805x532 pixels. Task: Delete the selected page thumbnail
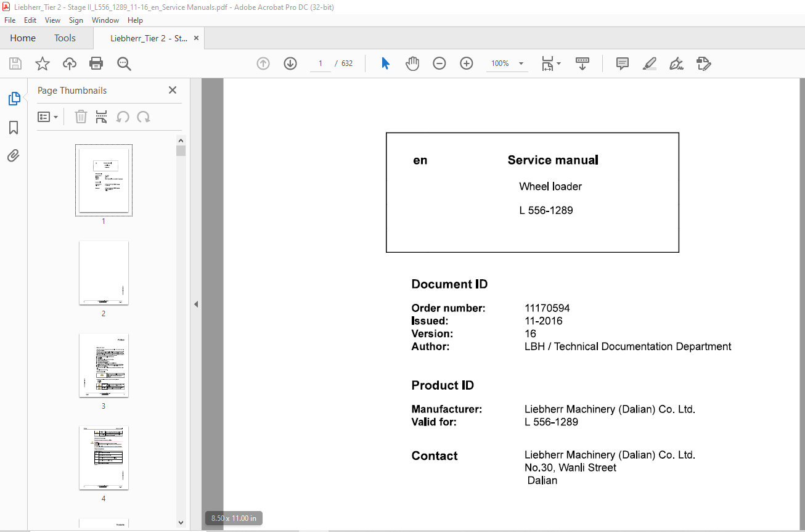(81, 117)
